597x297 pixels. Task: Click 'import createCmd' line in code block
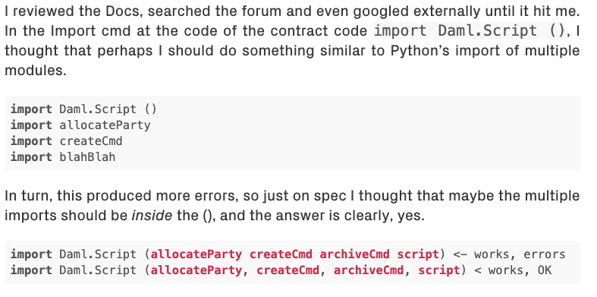click(66, 141)
